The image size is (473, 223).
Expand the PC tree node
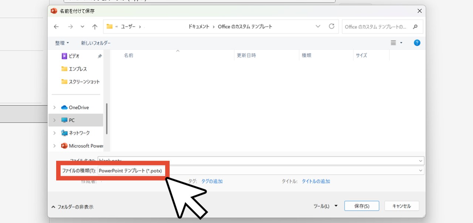click(55, 120)
